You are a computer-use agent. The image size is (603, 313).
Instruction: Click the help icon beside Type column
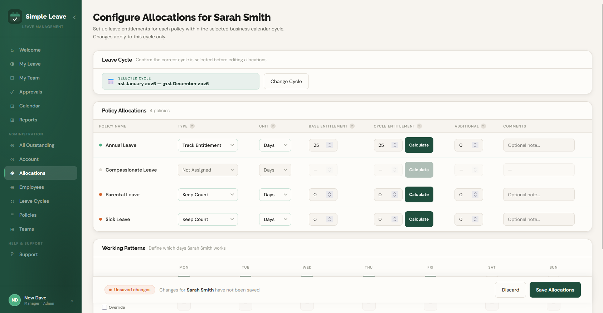(192, 126)
